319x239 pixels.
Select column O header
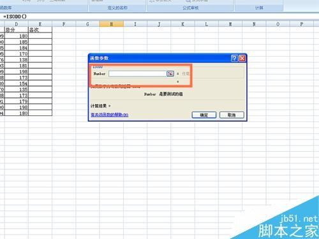278,24
